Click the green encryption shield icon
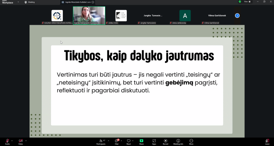This screenshot has width=274, height=146. coord(240,2)
